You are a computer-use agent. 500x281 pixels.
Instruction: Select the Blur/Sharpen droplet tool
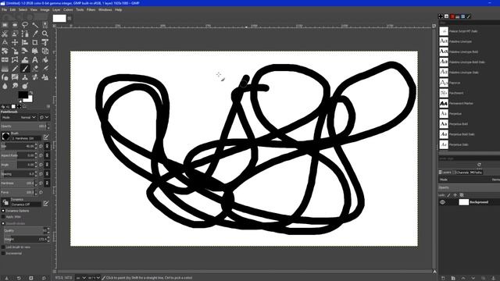[5, 86]
